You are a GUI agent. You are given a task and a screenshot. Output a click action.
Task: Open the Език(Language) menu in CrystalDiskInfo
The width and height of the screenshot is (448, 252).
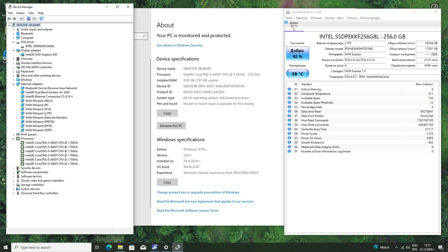coord(370,18)
